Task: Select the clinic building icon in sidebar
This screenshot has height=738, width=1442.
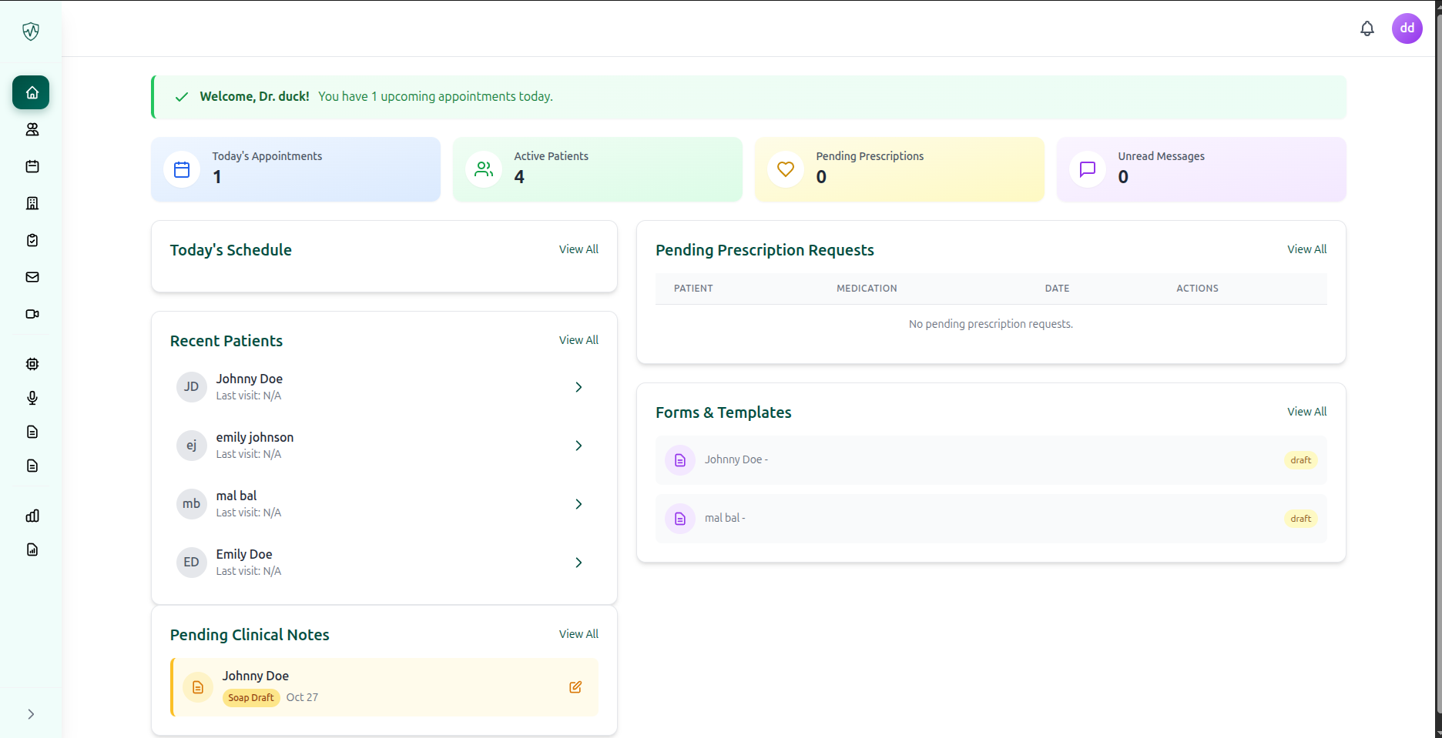Action: (32, 202)
